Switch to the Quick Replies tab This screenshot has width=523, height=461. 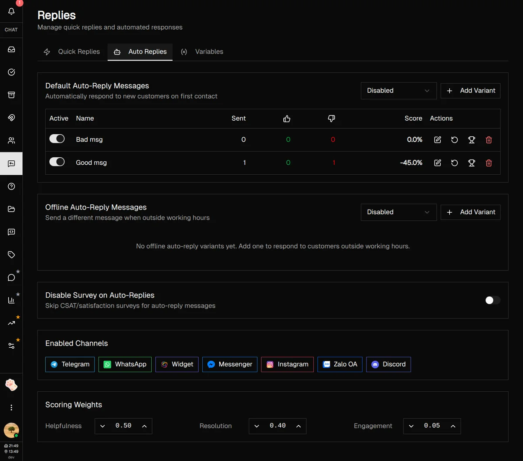point(78,51)
